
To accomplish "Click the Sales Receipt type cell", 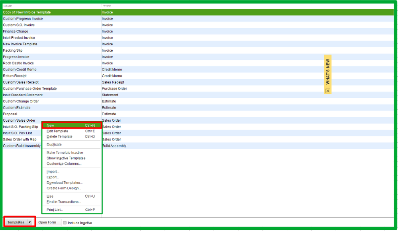I will coord(113,82).
